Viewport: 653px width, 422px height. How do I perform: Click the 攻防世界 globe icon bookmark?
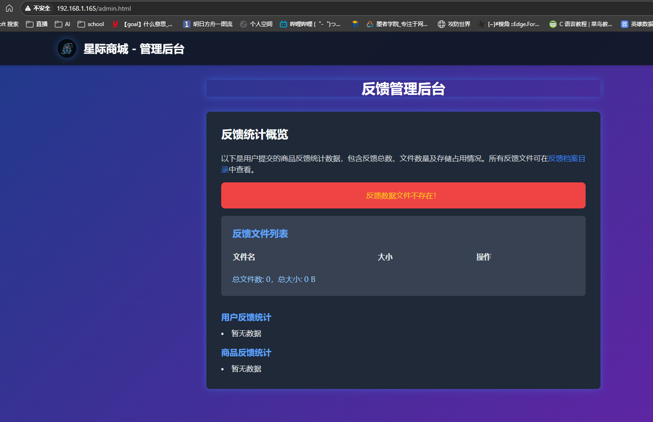[x=441, y=24]
